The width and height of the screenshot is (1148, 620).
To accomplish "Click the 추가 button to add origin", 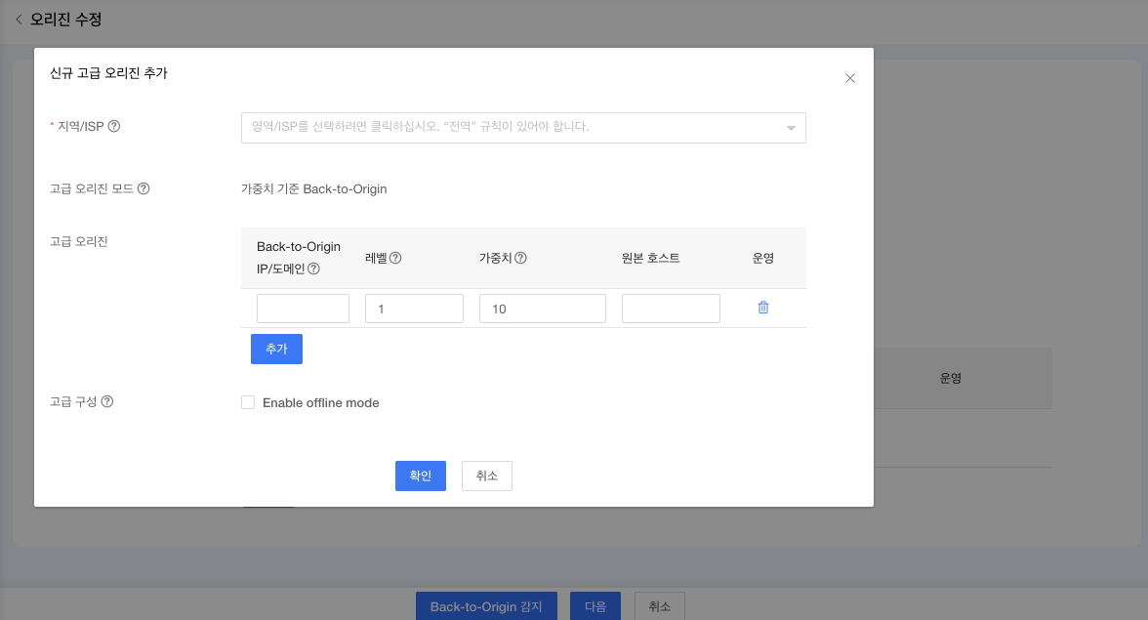I will pos(276,349).
